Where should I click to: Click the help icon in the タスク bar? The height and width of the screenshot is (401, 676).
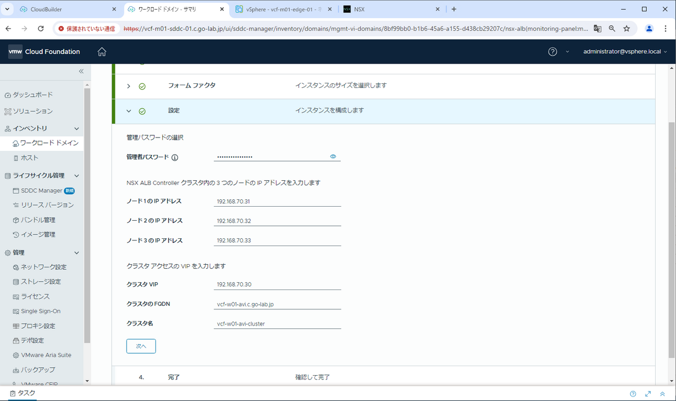pos(633,394)
